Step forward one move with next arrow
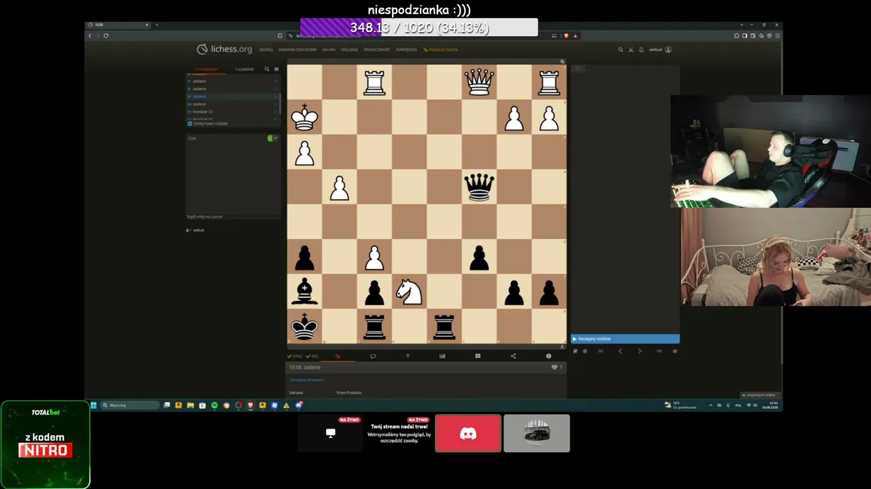The width and height of the screenshot is (871, 489). click(x=639, y=351)
